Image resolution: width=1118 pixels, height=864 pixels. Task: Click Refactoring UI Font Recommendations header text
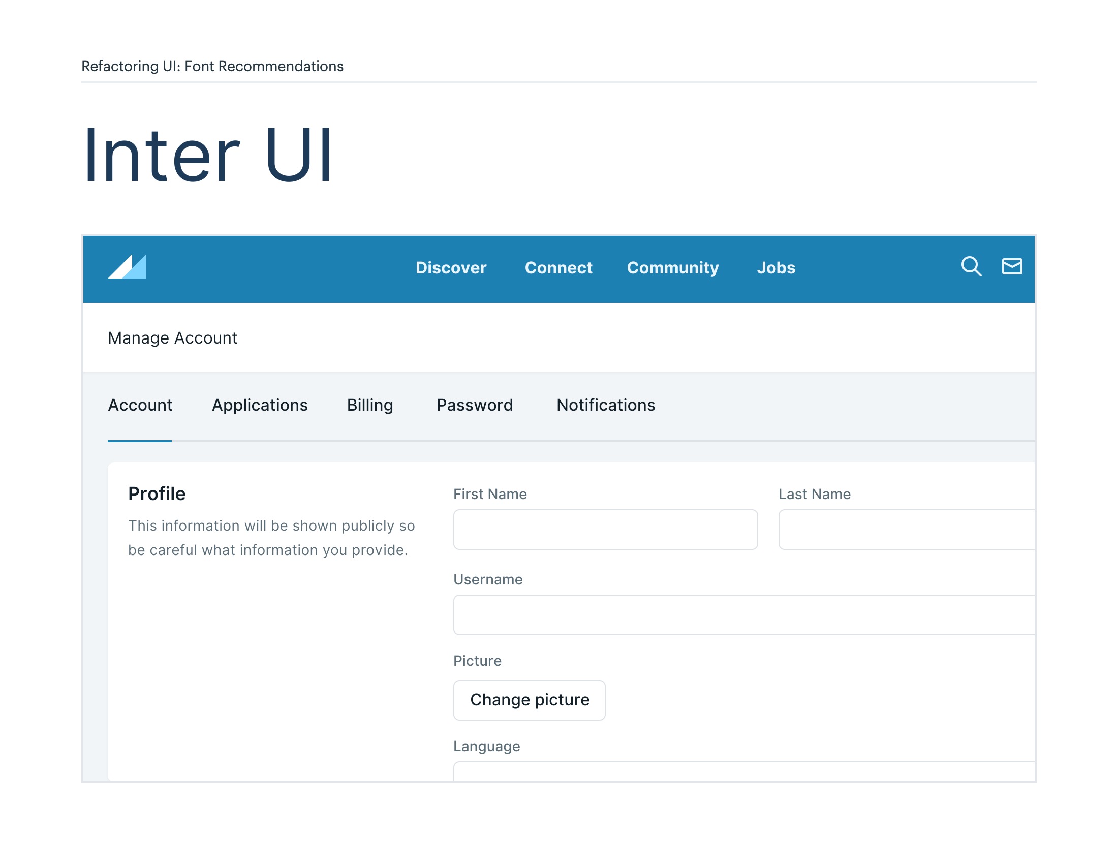tap(212, 66)
